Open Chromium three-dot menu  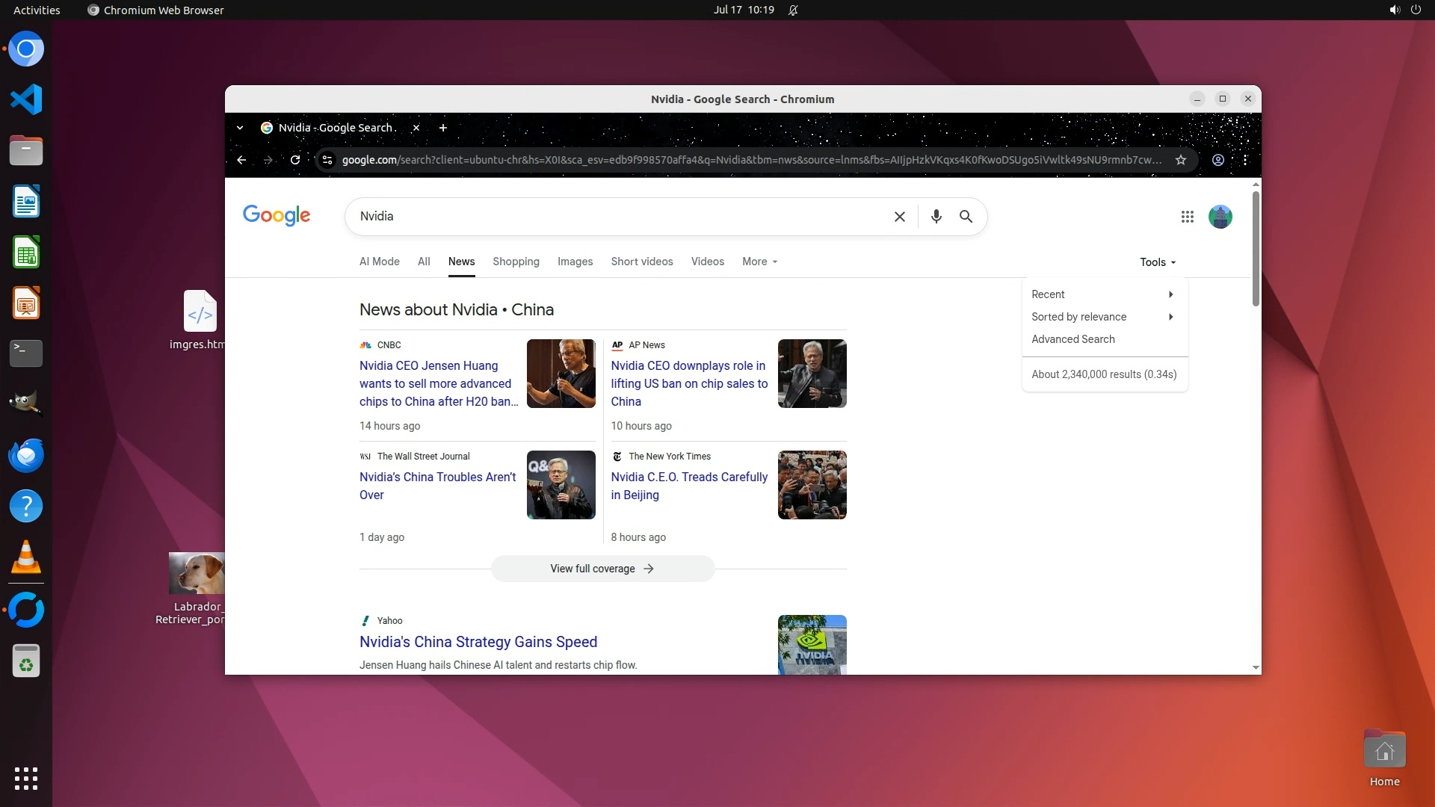coord(1245,160)
